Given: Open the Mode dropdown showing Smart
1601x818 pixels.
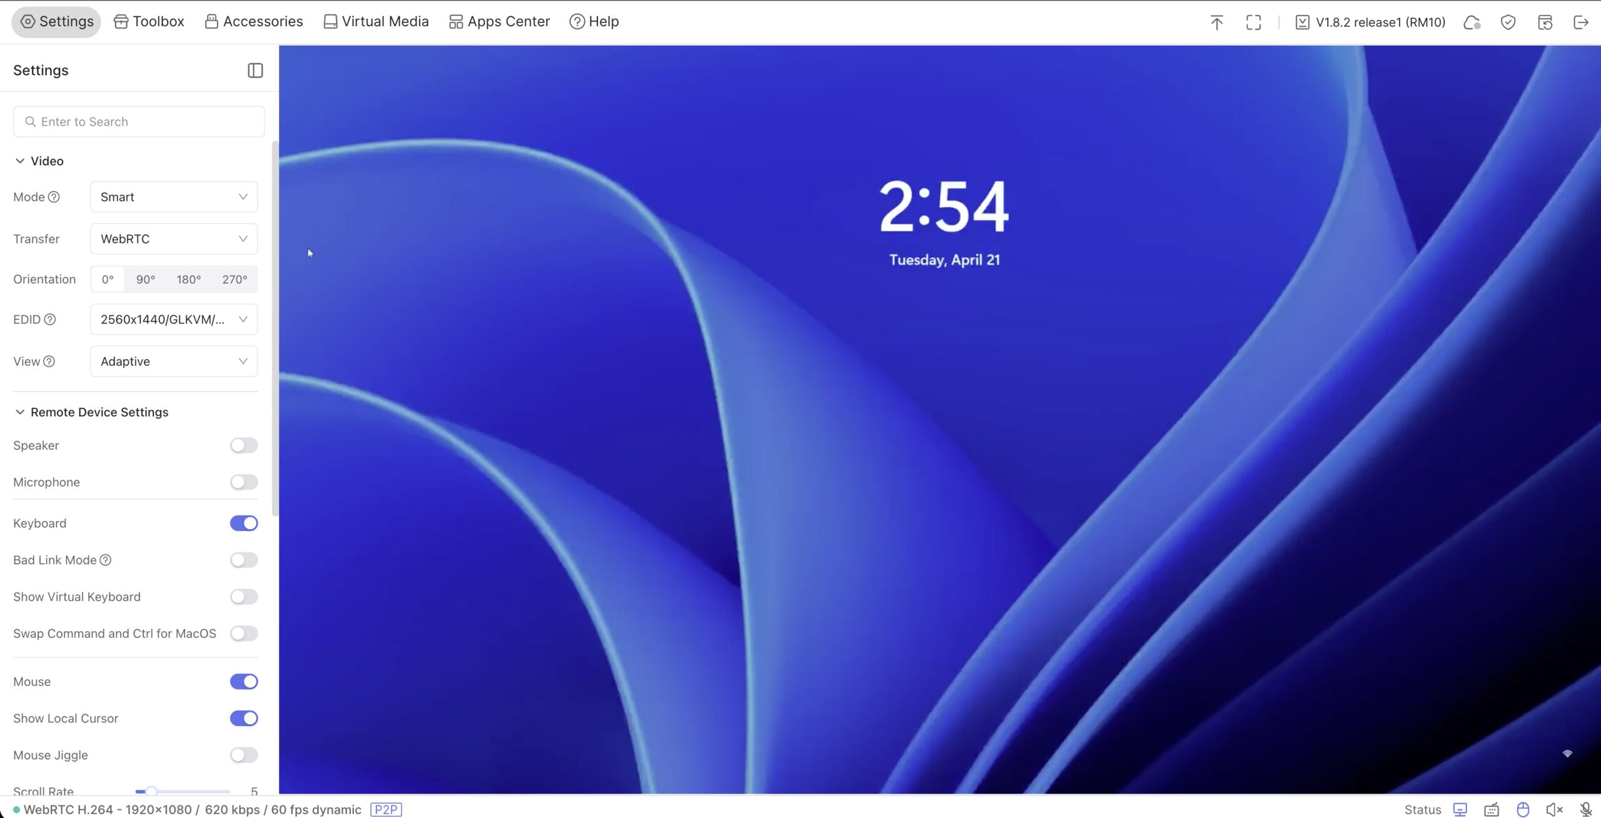Looking at the screenshot, I should pos(174,197).
